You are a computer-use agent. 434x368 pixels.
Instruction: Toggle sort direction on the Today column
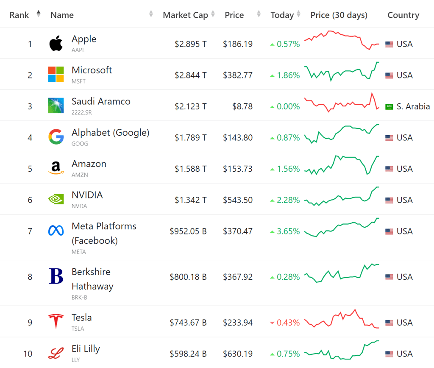point(298,14)
